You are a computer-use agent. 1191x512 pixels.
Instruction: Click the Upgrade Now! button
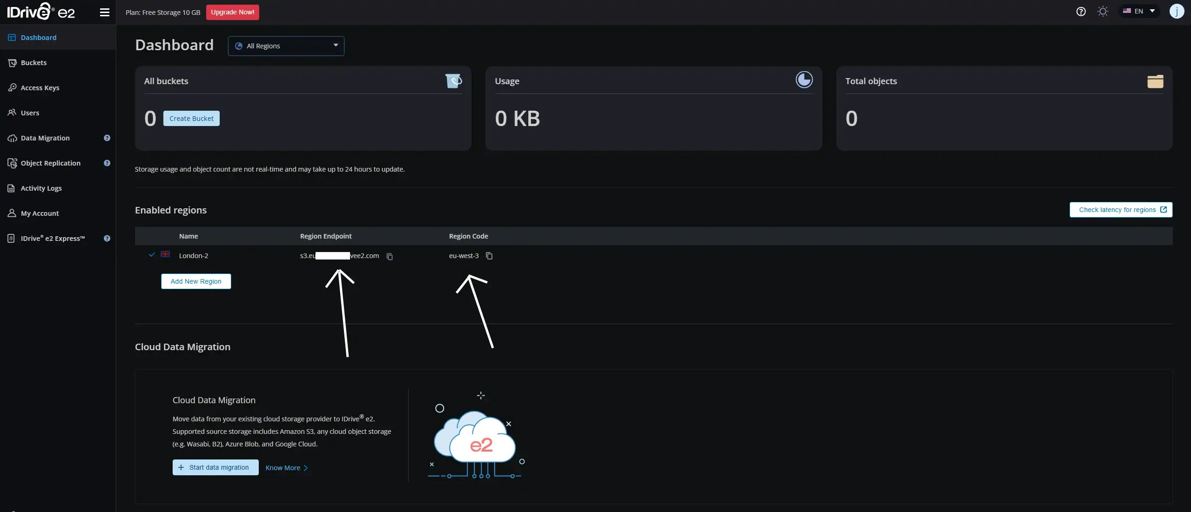[232, 12]
